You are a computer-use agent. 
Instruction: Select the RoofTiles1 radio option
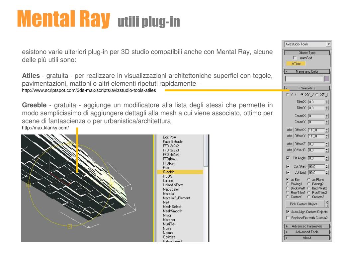tap(288, 193)
